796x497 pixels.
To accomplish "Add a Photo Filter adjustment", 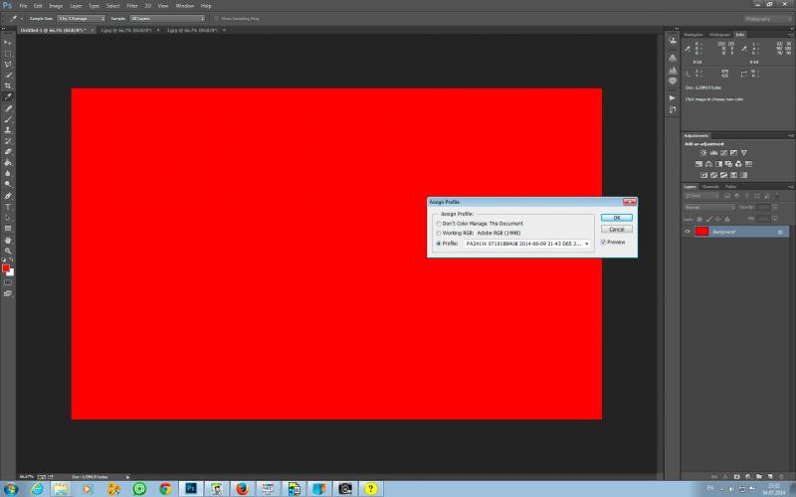I will coord(728,164).
